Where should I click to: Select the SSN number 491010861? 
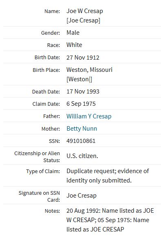[x=81, y=141]
